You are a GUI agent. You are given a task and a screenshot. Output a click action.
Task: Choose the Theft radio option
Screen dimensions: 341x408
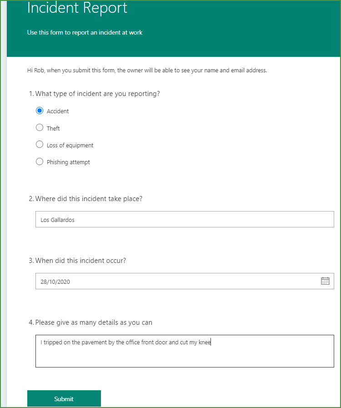[x=40, y=128]
